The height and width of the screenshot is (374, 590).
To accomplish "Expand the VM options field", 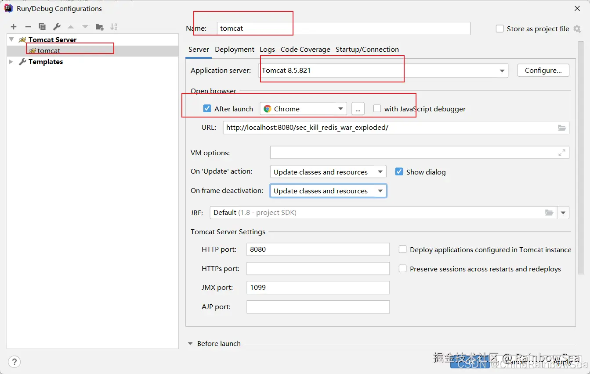I will click(562, 153).
